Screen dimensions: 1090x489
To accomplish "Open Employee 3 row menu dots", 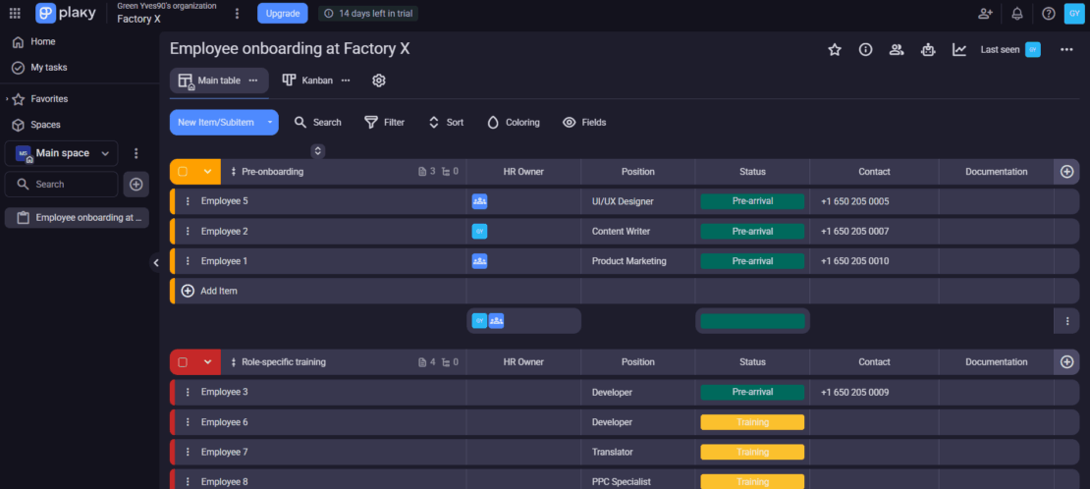I will (187, 392).
